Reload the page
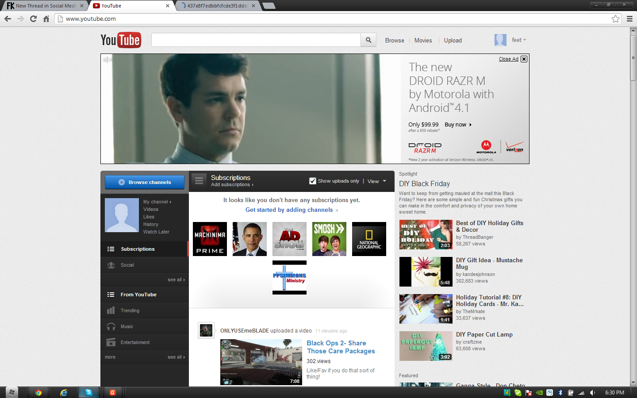 click(x=33, y=19)
